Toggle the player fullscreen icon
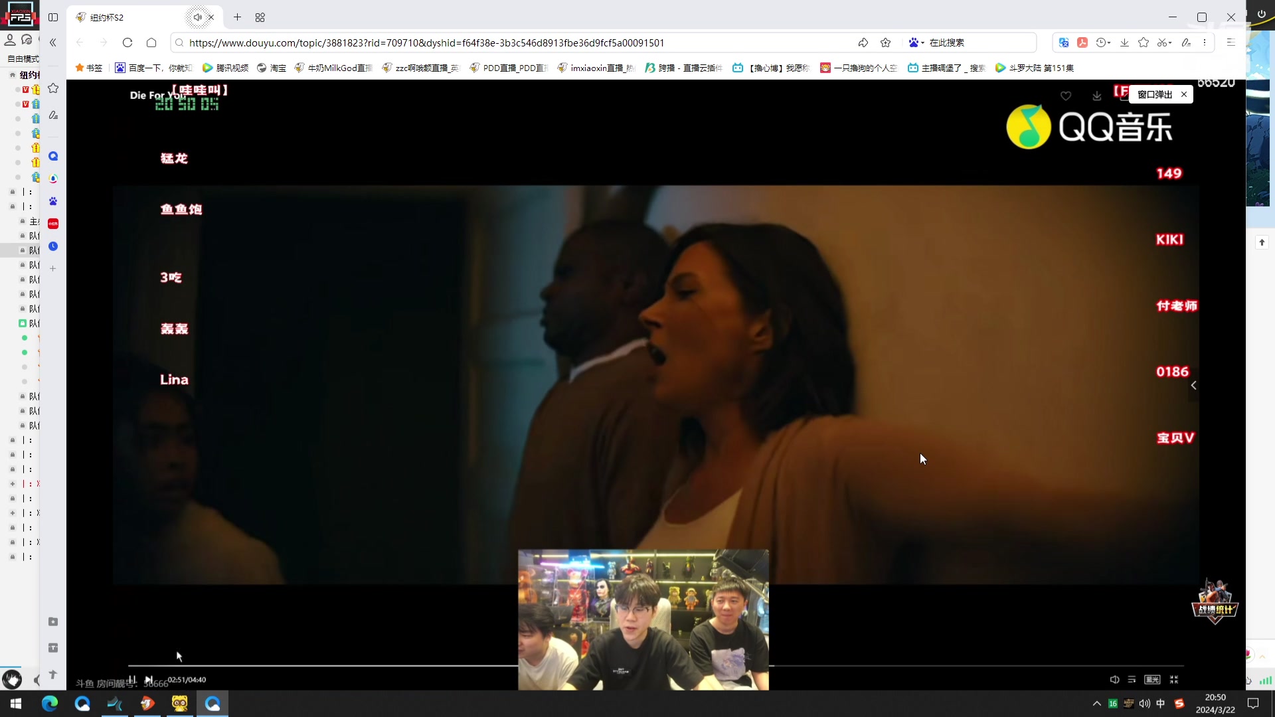Screen dimensions: 1275x717 (x=1174, y=680)
